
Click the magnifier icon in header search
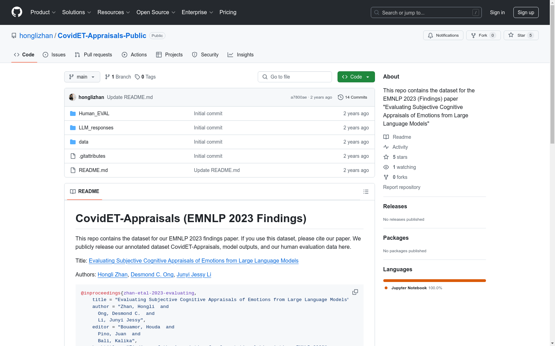377,12
